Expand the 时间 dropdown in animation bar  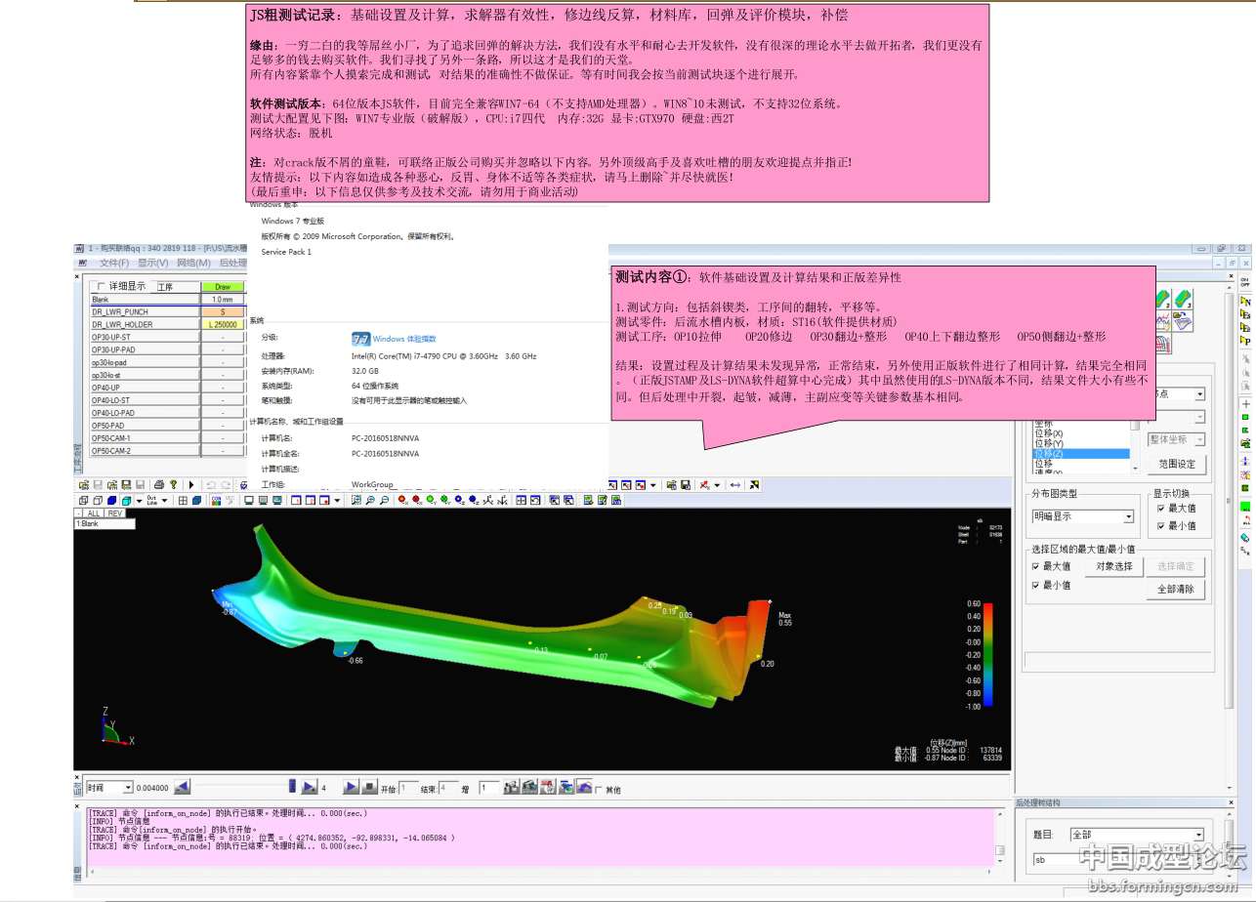(127, 788)
